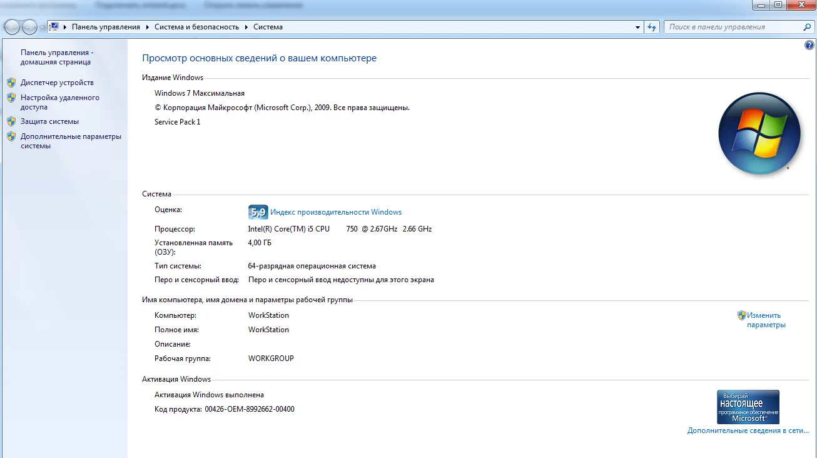Click shield icon next to 'Настройка удаленного доступа'
Image resolution: width=817 pixels, height=458 pixels.
tap(11, 98)
